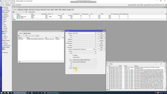Open the Dashboard menu
167x94 pixels.
[x=13, y=3]
